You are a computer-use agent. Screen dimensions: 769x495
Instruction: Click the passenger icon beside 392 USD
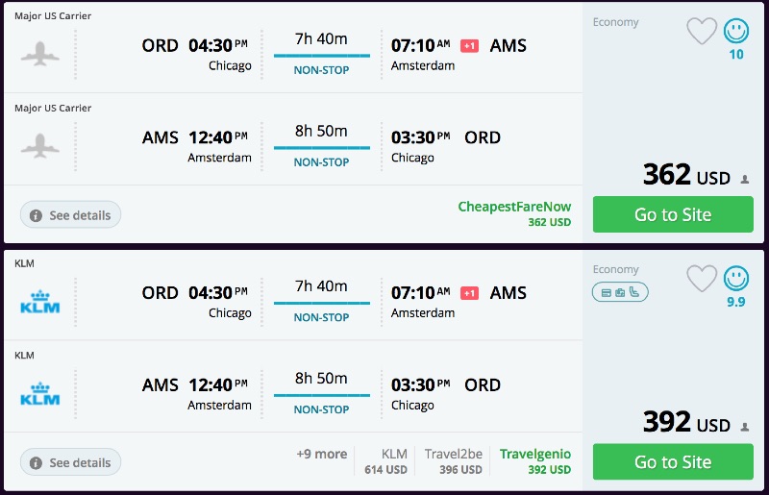[x=745, y=427]
